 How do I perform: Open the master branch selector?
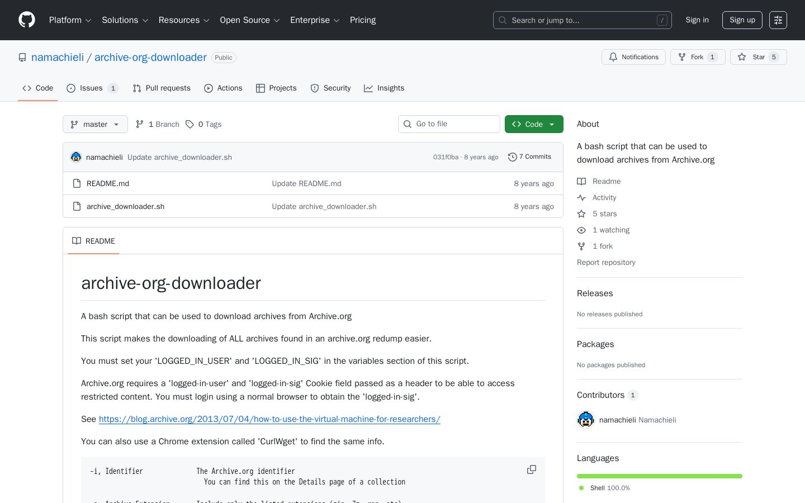click(x=95, y=124)
